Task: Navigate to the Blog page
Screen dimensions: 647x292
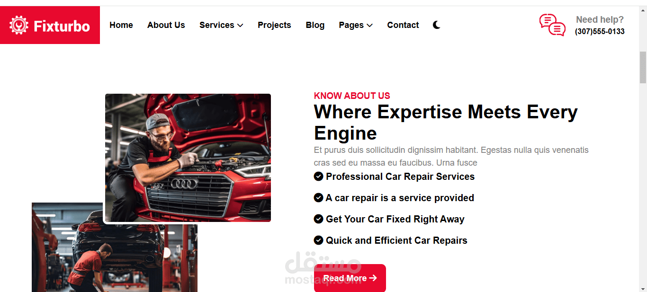Action: coord(315,25)
